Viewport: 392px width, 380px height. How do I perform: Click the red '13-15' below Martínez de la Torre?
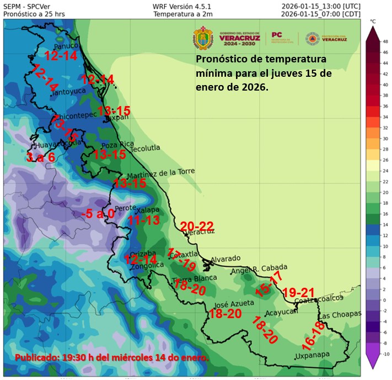(x=130, y=183)
